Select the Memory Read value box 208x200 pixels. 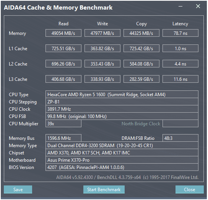[63, 33]
